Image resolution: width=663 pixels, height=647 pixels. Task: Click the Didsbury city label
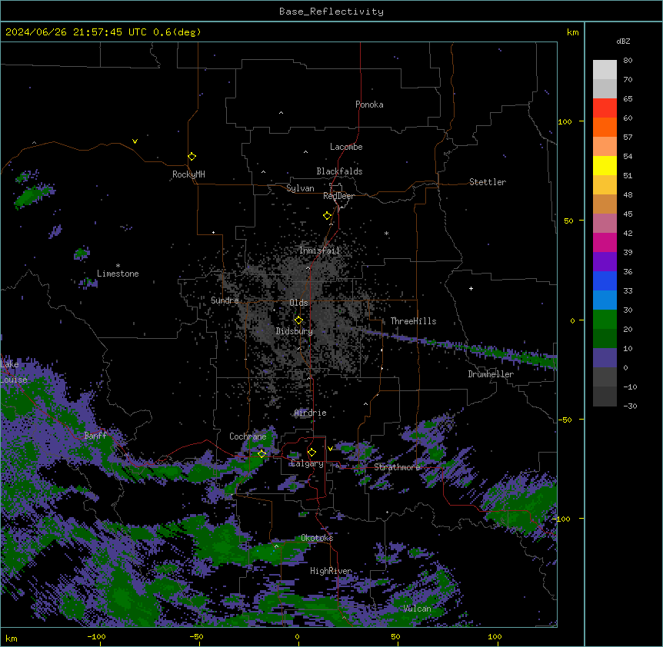click(294, 331)
